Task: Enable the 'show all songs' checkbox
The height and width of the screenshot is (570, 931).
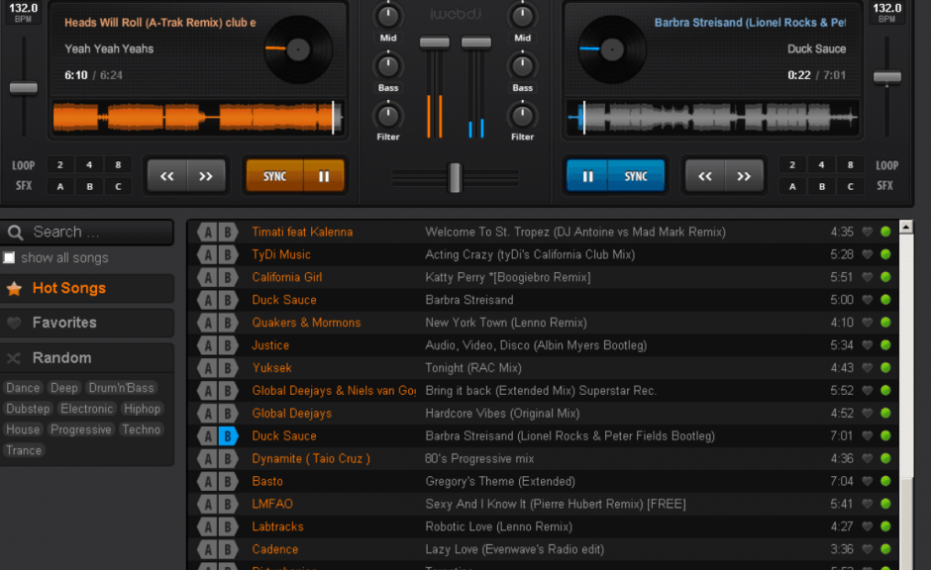Action: (8, 256)
